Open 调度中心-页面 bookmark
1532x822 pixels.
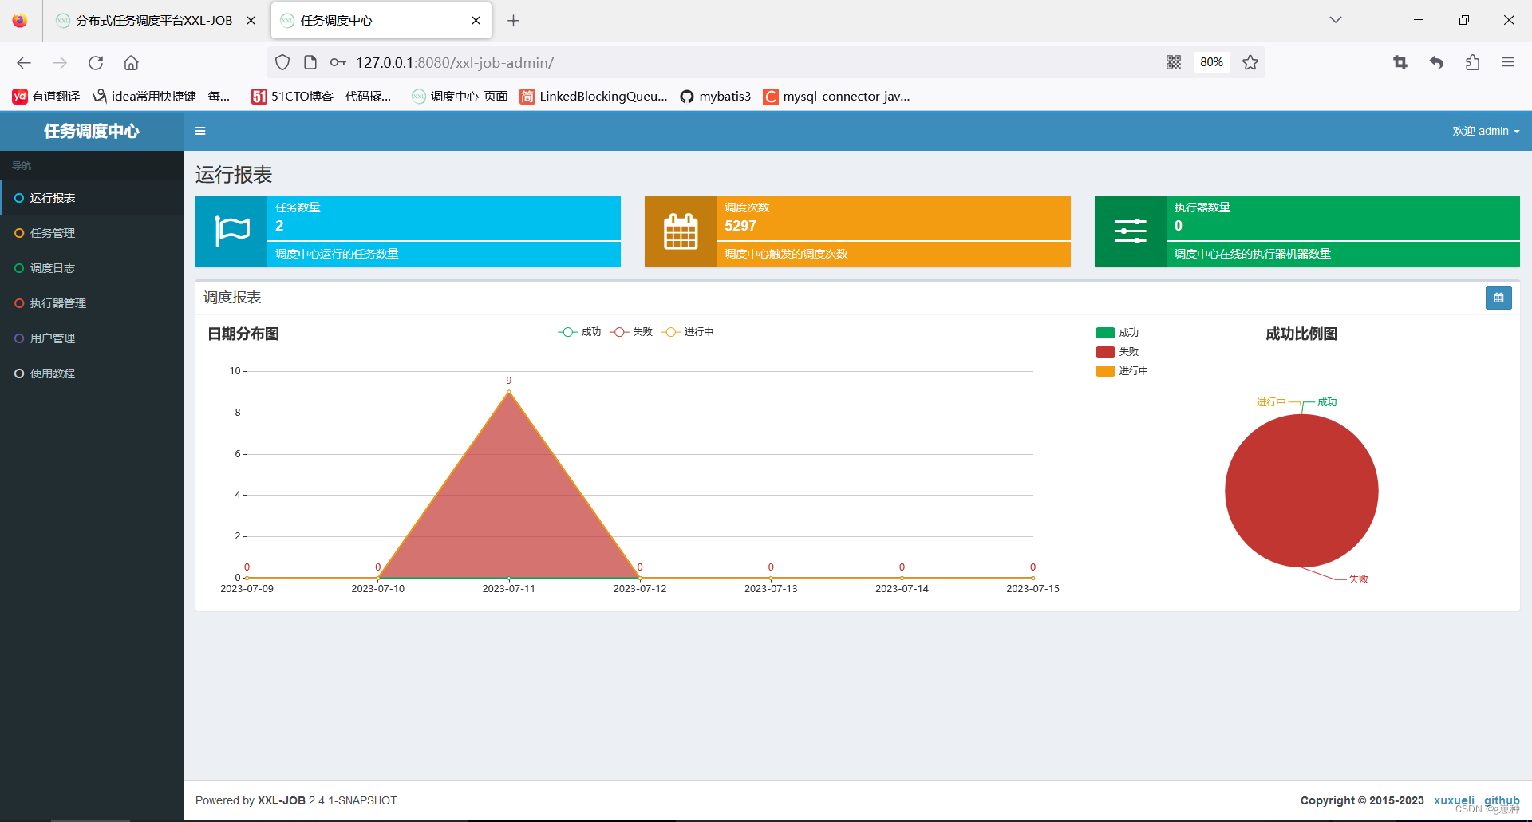coord(460,96)
